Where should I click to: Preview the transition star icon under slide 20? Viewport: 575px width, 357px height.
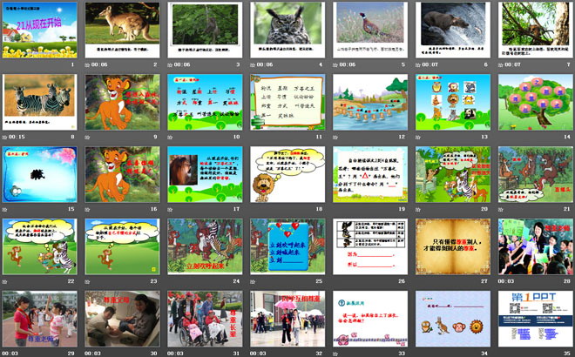(419, 209)
